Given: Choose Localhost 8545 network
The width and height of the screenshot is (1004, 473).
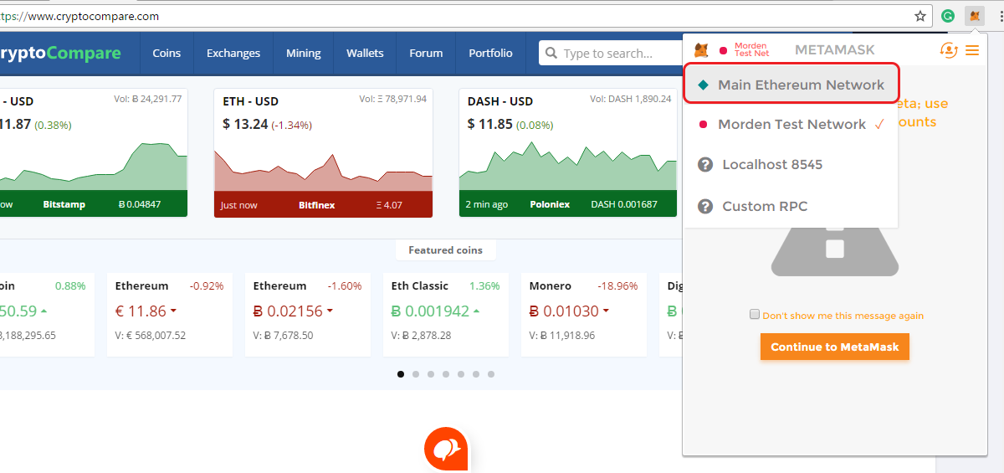Looking at the screenshot, I should [x=791, y=164].
